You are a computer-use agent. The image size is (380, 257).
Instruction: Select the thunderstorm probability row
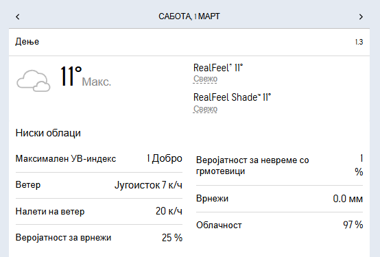point(279,166)
